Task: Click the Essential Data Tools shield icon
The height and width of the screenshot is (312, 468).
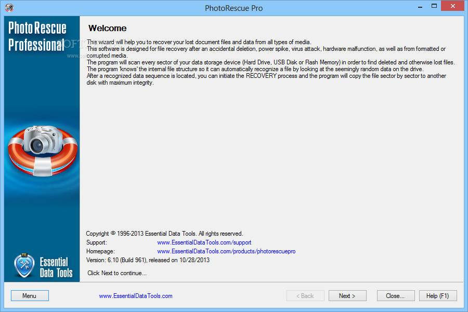Action: coord(24,266)
